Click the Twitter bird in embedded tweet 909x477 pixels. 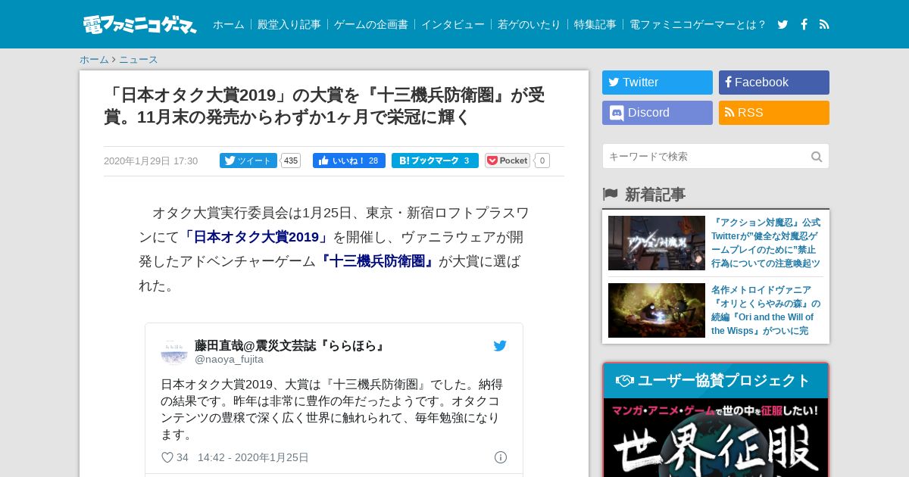[x=500, y=346]
